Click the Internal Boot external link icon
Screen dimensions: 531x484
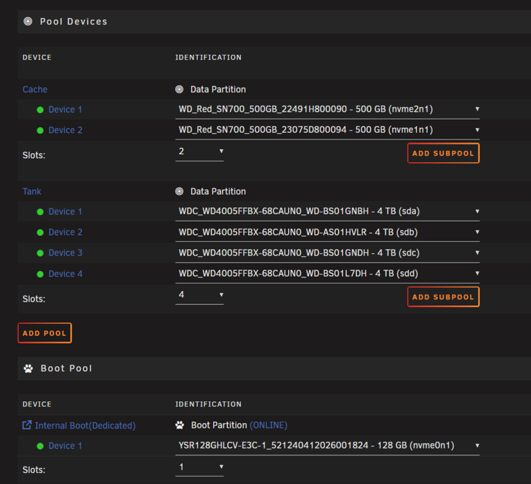[x=26, y=425]
